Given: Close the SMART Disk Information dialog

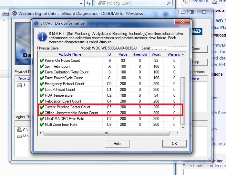Looking at the screenshot, I should point(182,22).
